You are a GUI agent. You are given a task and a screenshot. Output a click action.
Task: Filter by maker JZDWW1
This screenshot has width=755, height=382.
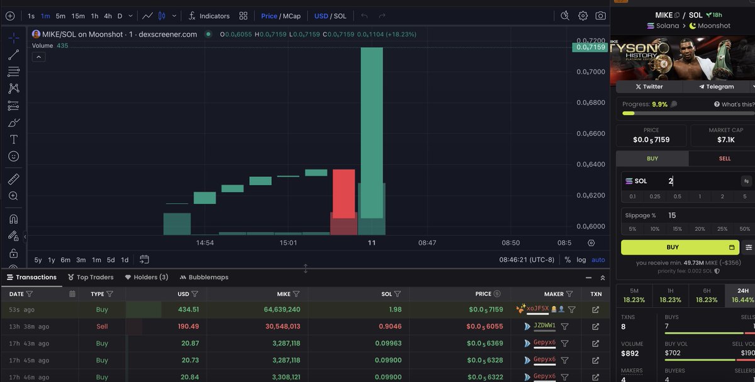[564, 327]
